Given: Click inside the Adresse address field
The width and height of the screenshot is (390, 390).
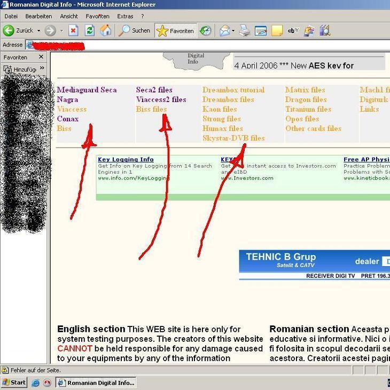Looking at the screenshot, I should 208,45.
